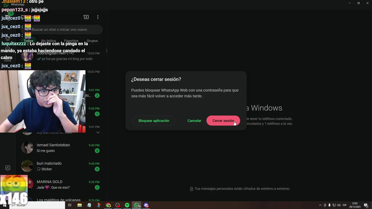Click the microphone tray icon
This screenshot has height=209, width=372.
329,205
